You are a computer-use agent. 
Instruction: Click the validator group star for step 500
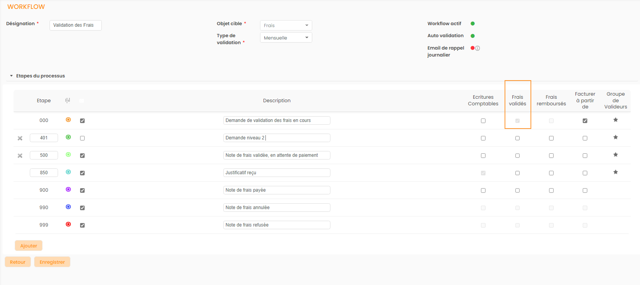(615, 155)
